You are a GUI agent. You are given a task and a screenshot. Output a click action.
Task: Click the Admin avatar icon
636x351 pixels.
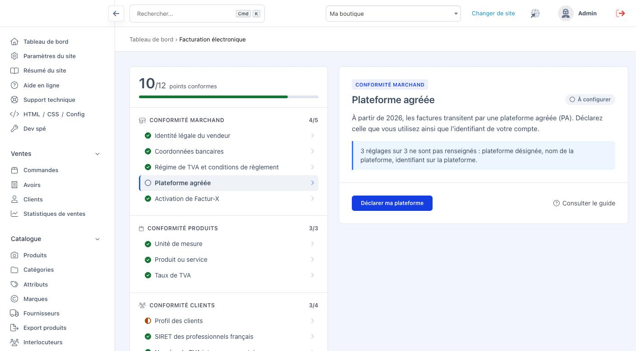pos(566,14)
